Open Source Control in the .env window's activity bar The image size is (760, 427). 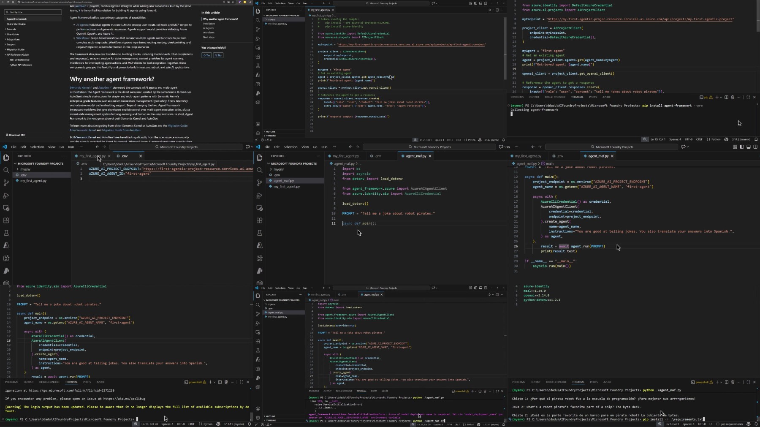click(x=6, y=182)
